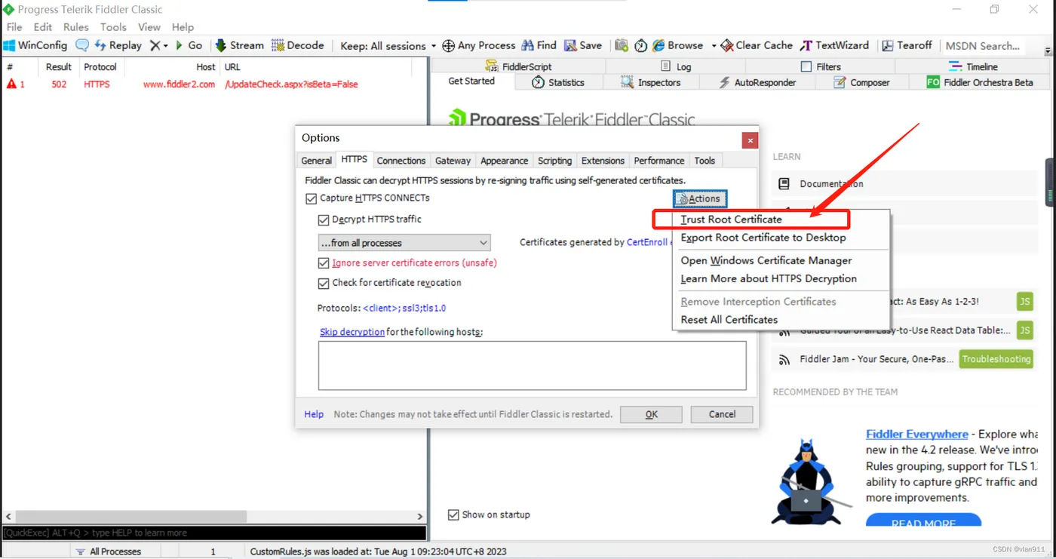Open Extensions tab in Options dialog

tap(603, 161)
